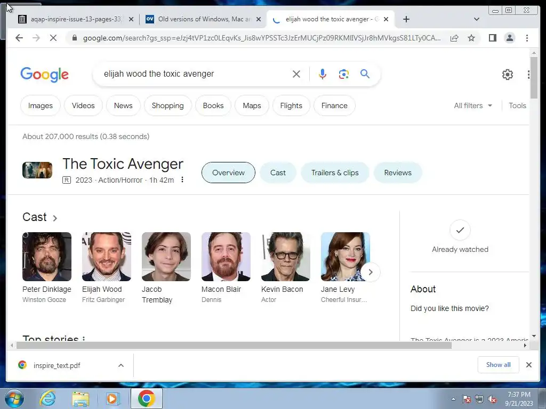The width and height of the screenshot is (546, 409).
Task: Open network status tray icon
Action: click(x=479, y=399)
